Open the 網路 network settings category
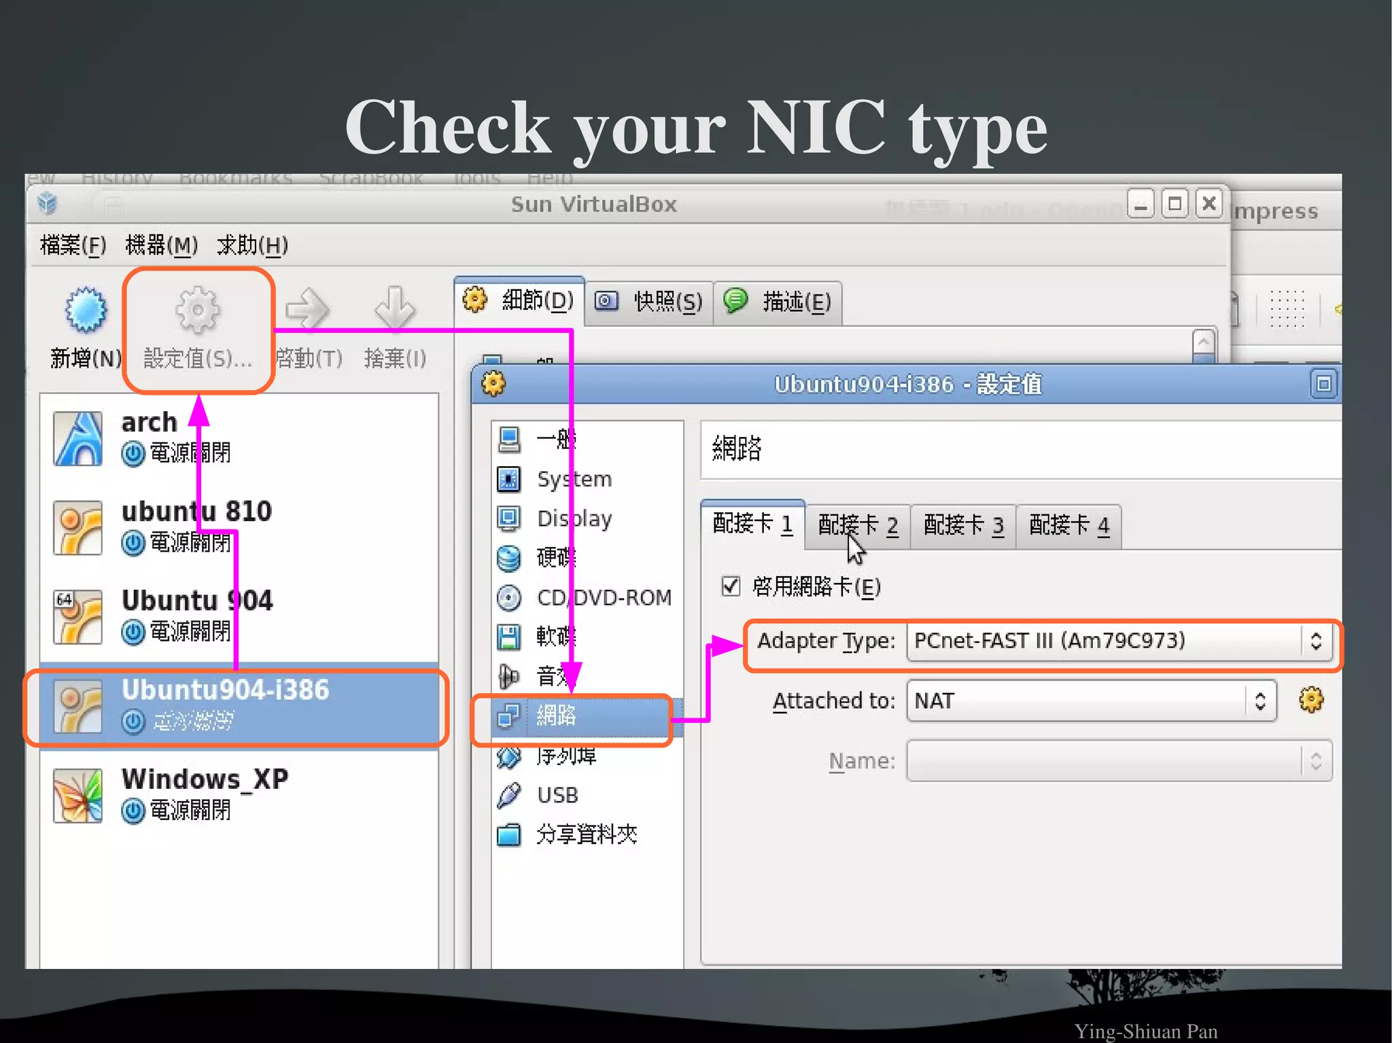 point(587,715)
